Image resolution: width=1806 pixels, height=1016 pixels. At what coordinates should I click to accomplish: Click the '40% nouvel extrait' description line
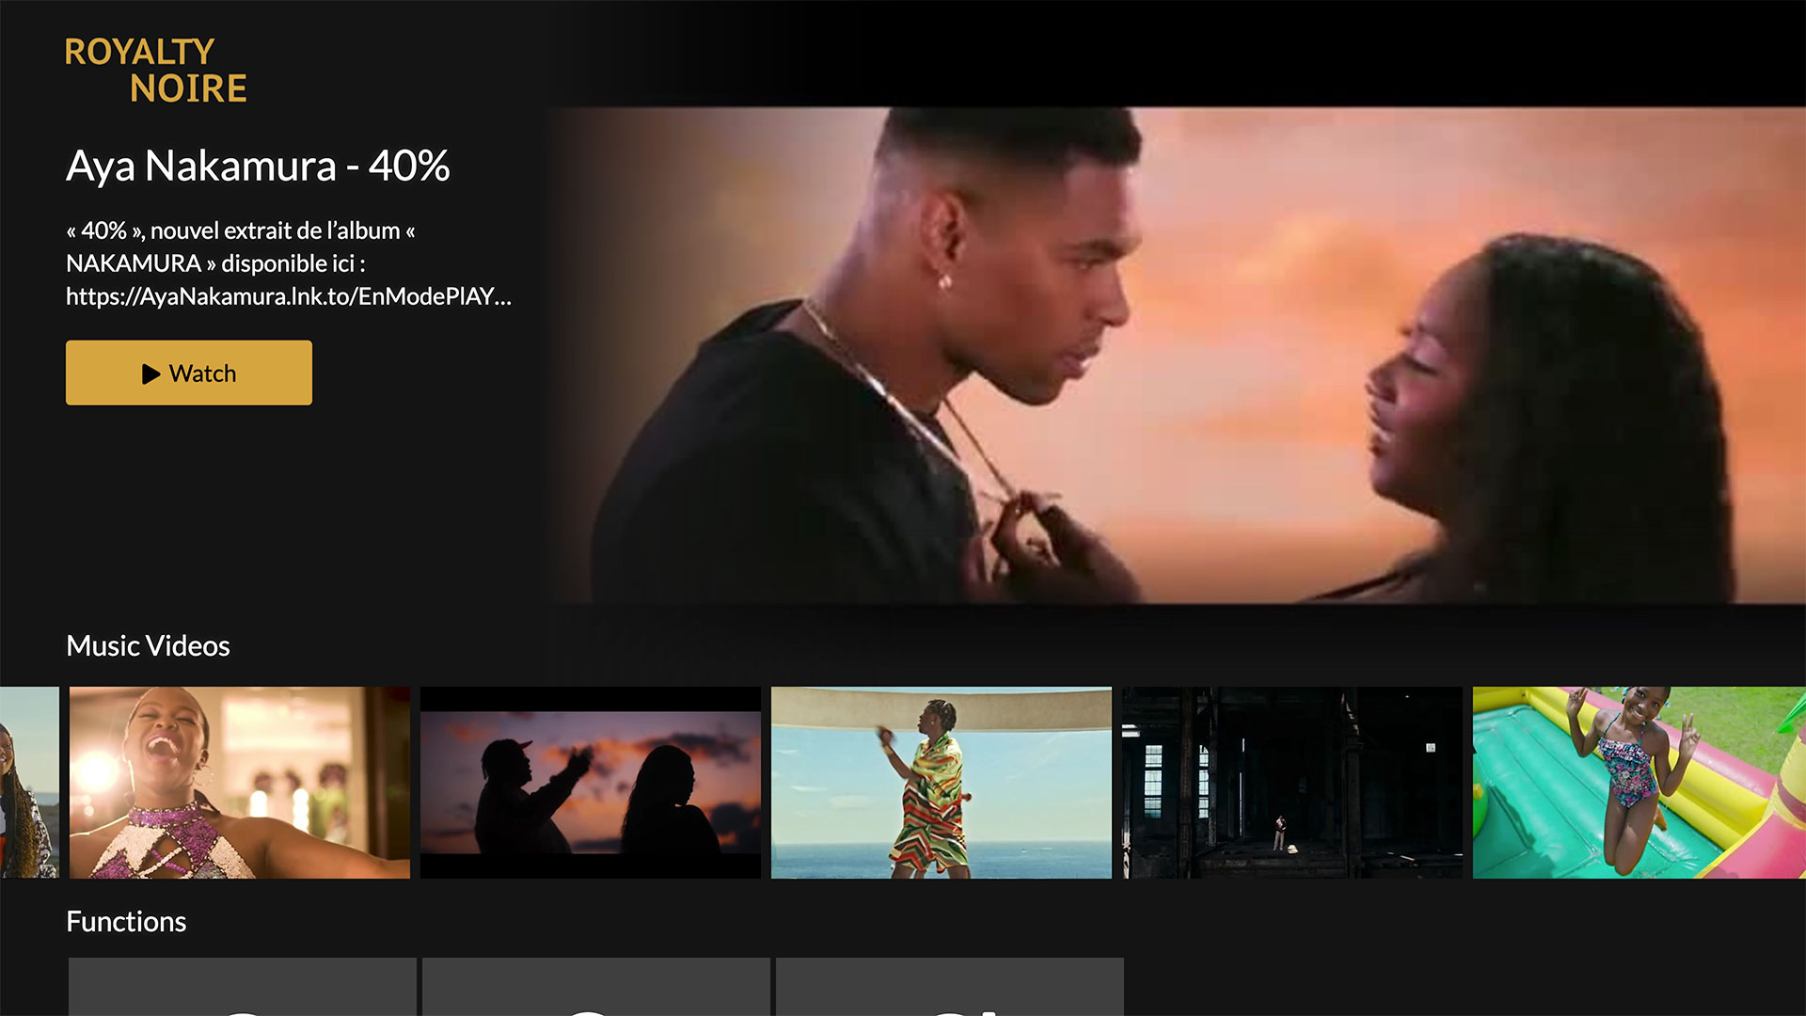click(x=241, y=230)
